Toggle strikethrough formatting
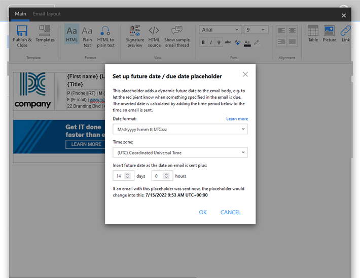This screenshot has width=360, height=278. tap(228, 42)
